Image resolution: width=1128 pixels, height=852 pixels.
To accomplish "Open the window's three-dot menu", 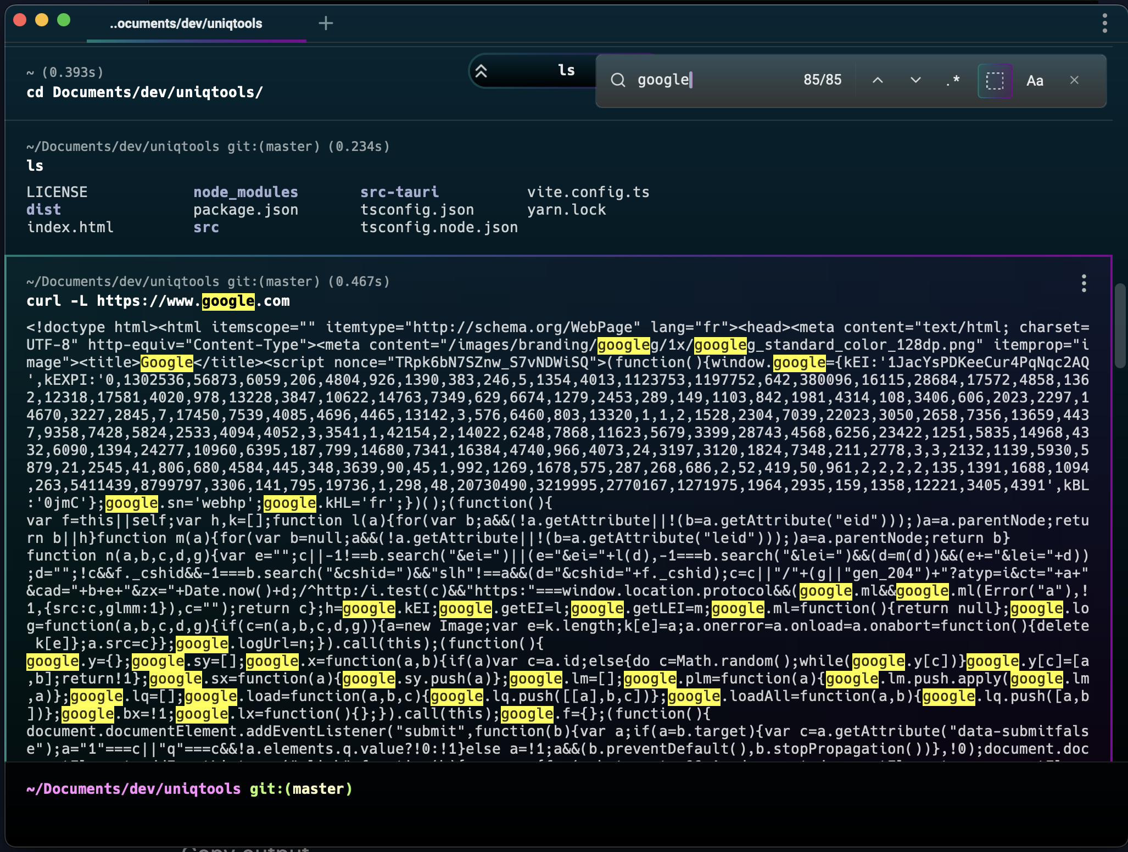I will (1104, 23).
